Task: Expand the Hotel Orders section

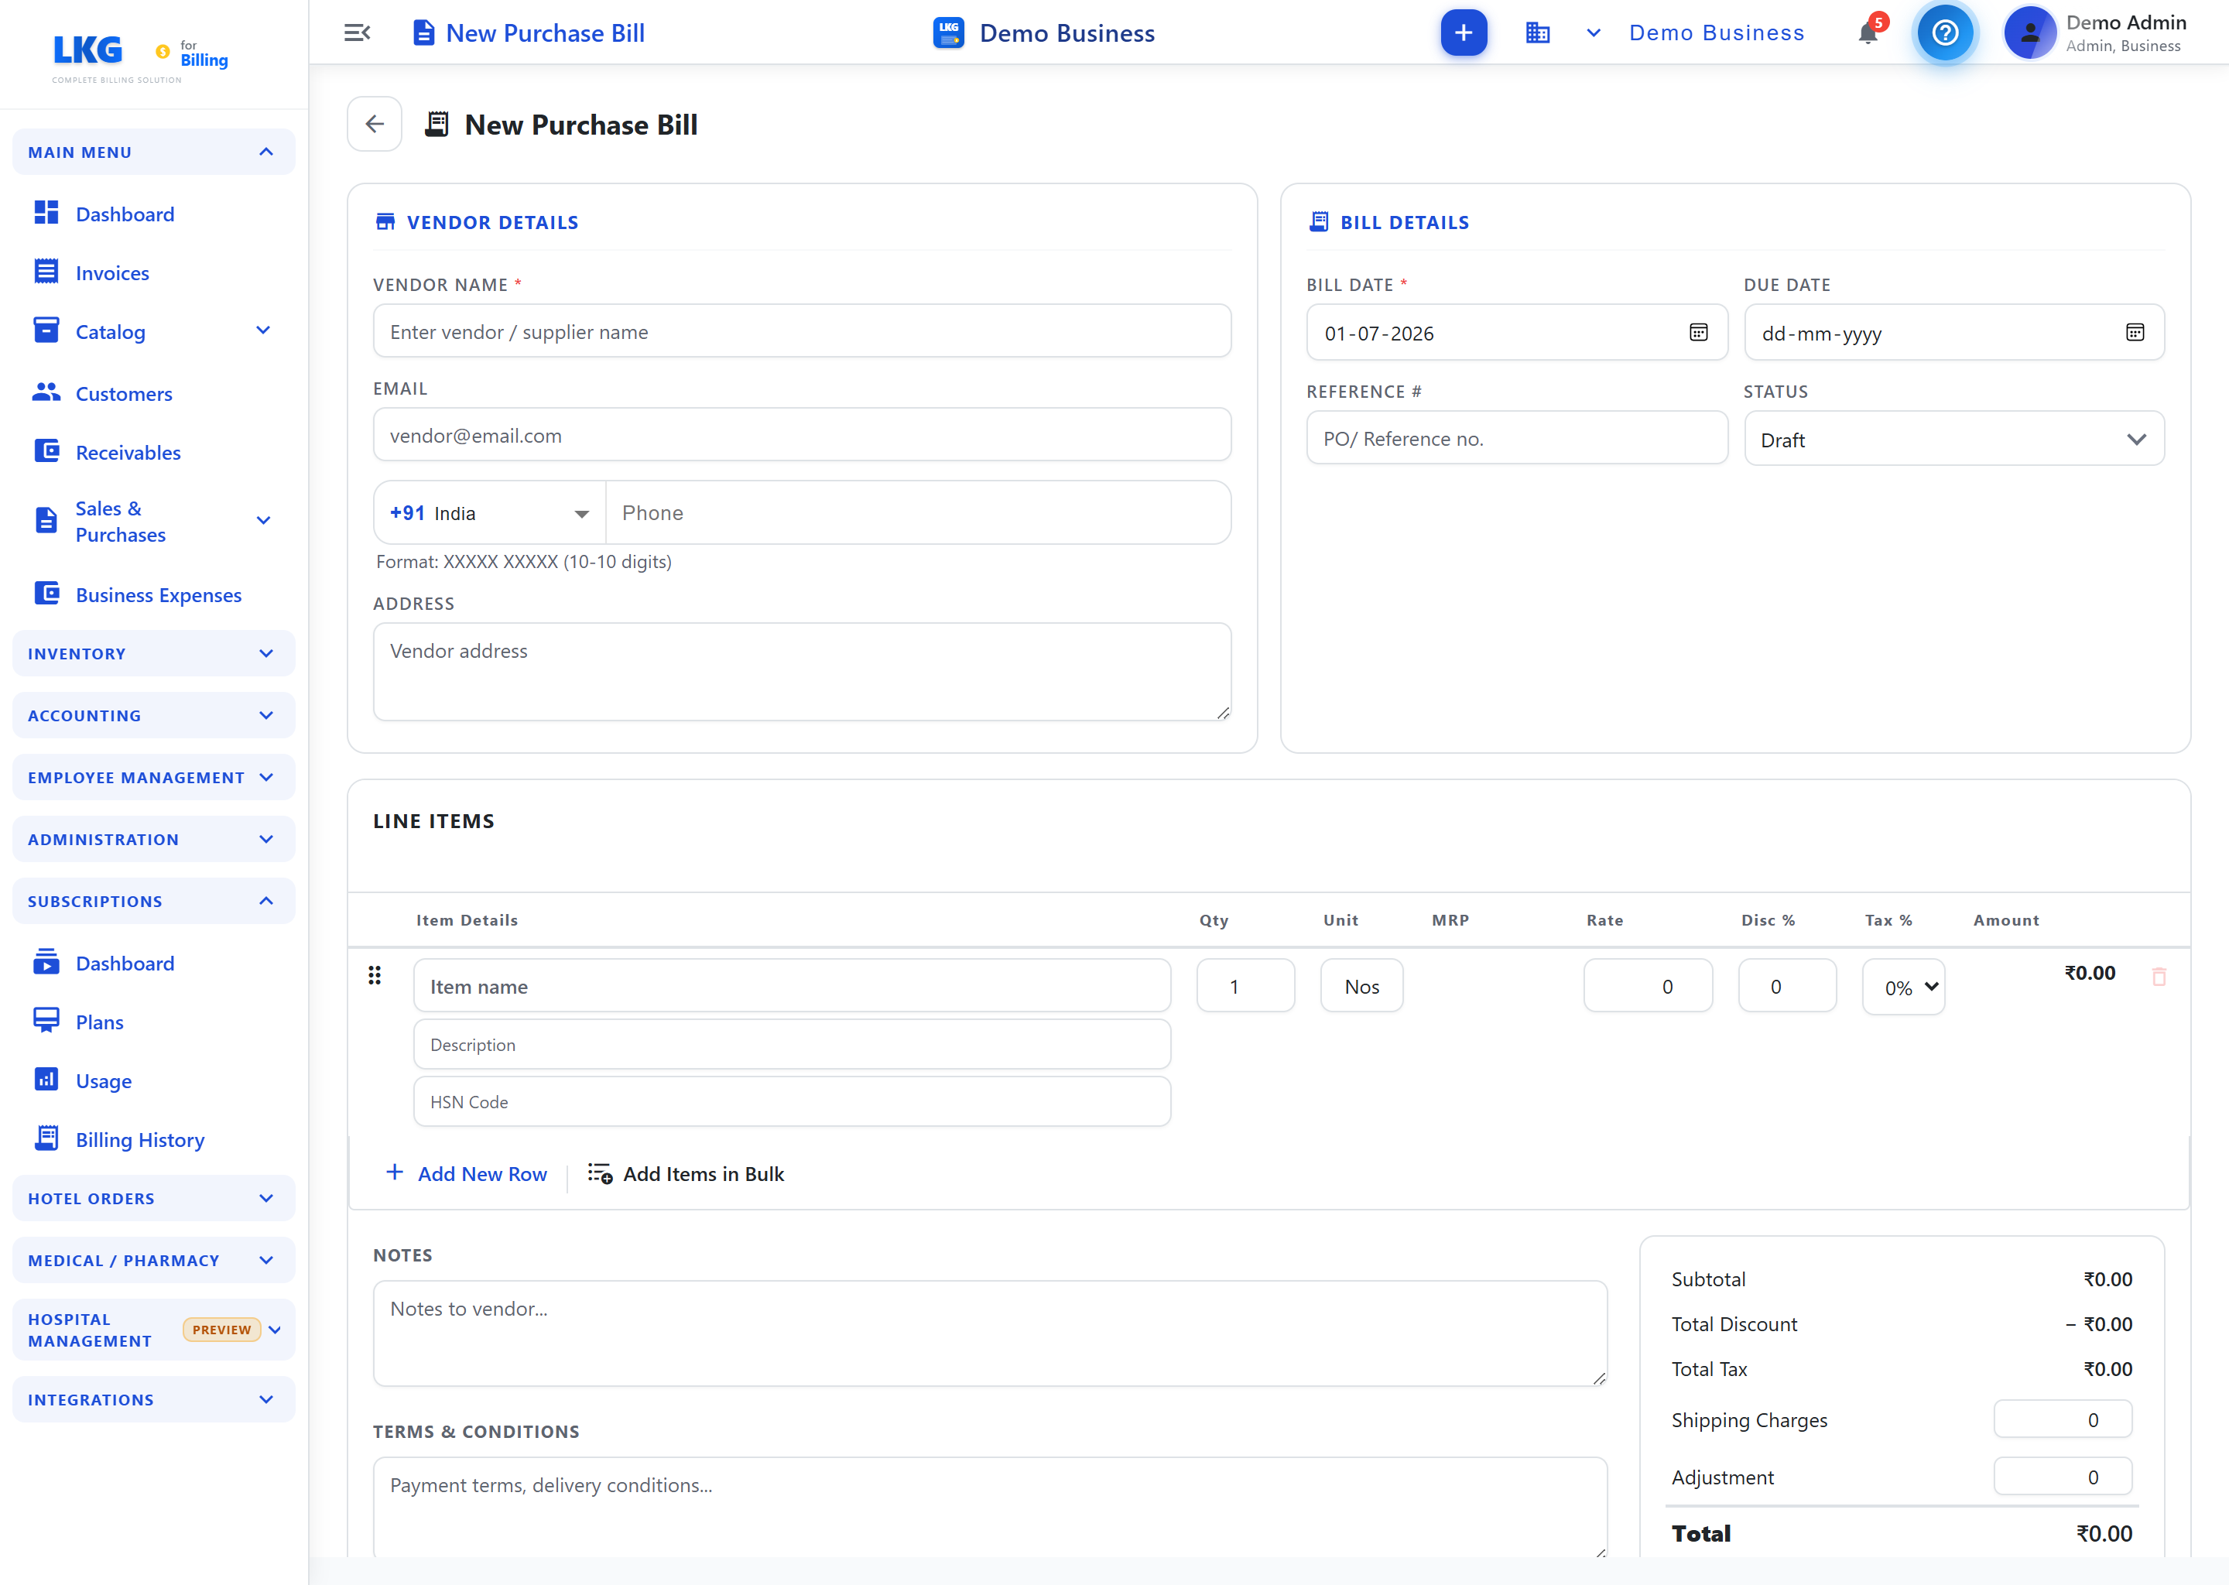Action: click(153, 1199)
